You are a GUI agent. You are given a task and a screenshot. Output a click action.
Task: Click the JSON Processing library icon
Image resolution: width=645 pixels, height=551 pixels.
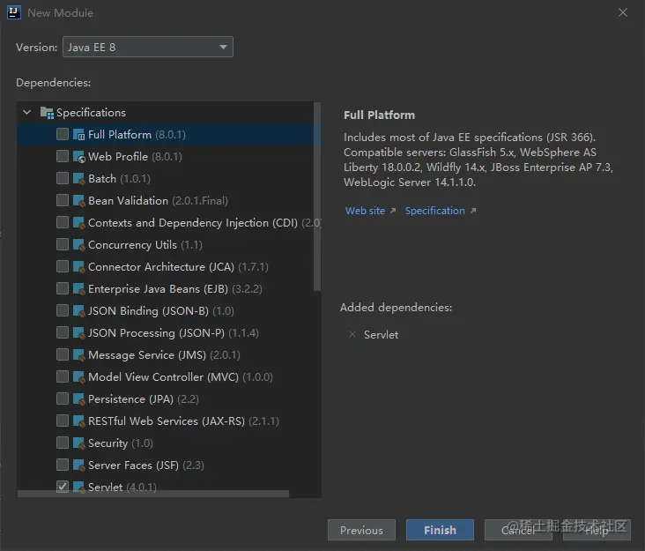pyautogui.click(x=78, y=333)
